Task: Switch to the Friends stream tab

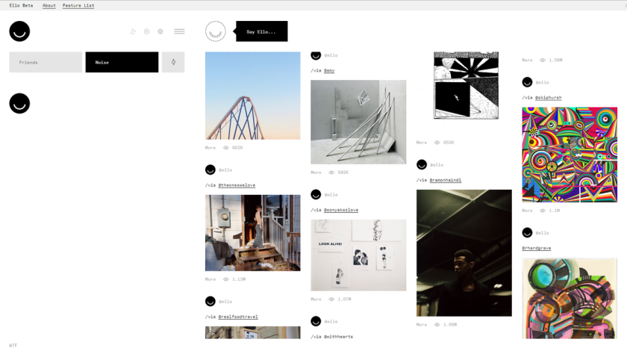Action: [46, 62]
